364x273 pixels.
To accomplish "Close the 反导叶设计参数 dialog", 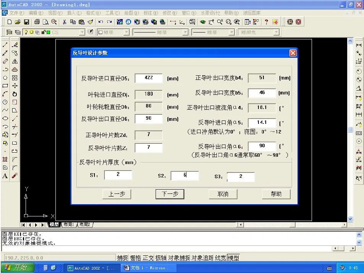I will pos(293,53).
